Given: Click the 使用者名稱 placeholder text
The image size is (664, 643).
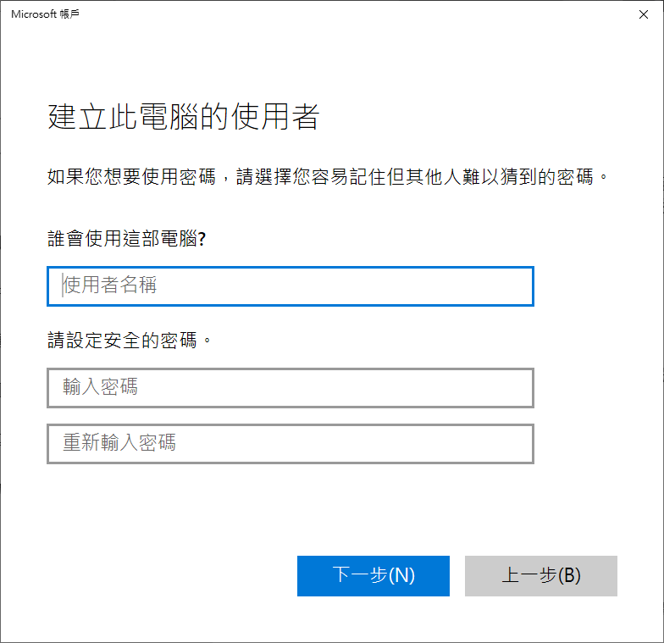Looking at the screenshot, I should click(x=110, y=285).
